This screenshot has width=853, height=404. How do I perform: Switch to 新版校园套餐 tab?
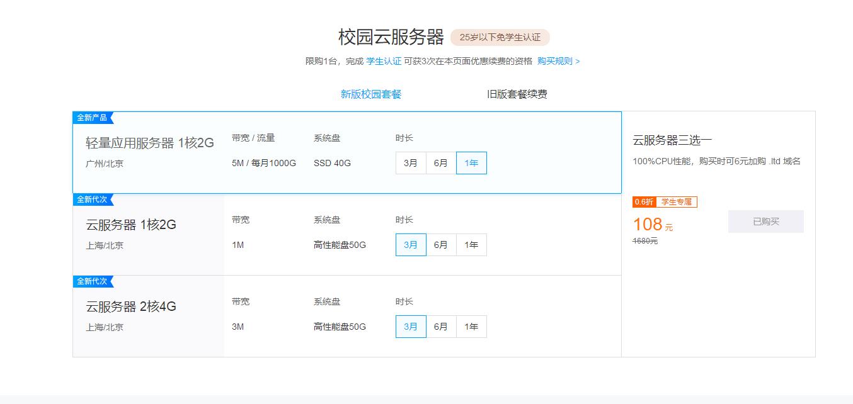pos(371,94)
